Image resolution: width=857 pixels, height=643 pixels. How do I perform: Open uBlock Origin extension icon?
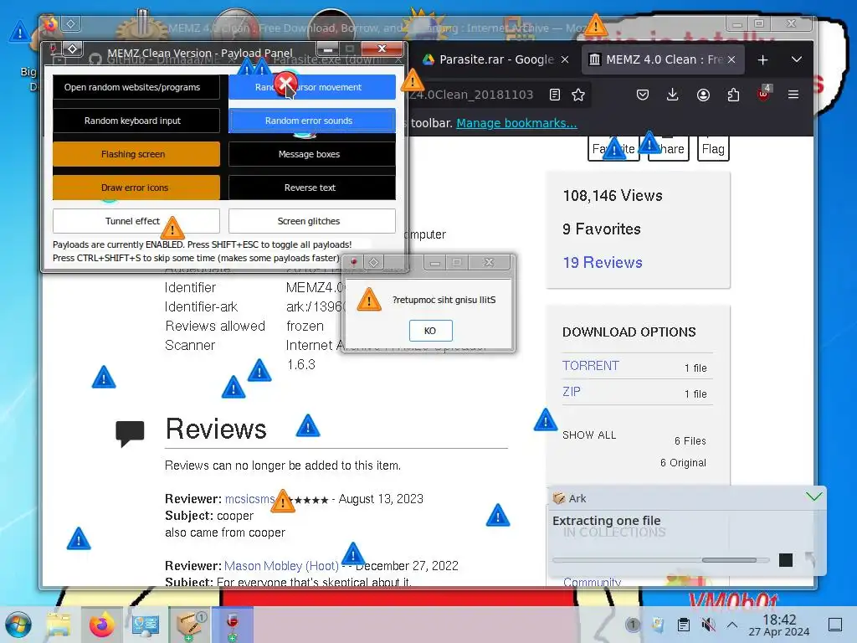click(x=764, y=94)
